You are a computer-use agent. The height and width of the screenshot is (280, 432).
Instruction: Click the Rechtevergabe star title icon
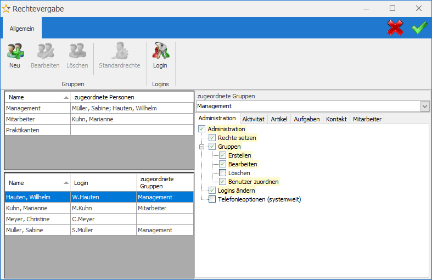coord(6,9)
